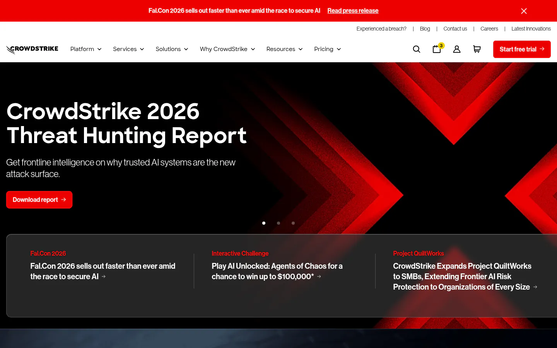Select the first carousel slide dot
Image resolution: width=557 pixels, height=348 pixels.
tap(264, 223)
